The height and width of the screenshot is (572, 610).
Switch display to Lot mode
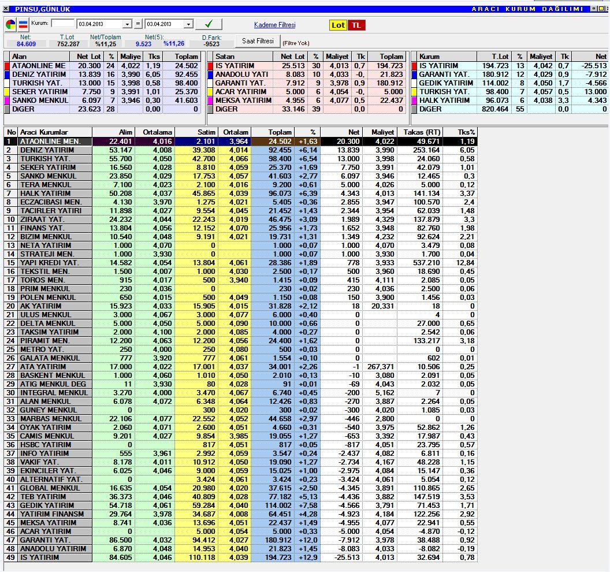pos(338,25)
